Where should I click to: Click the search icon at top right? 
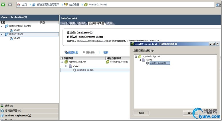[x=218, y=5]
